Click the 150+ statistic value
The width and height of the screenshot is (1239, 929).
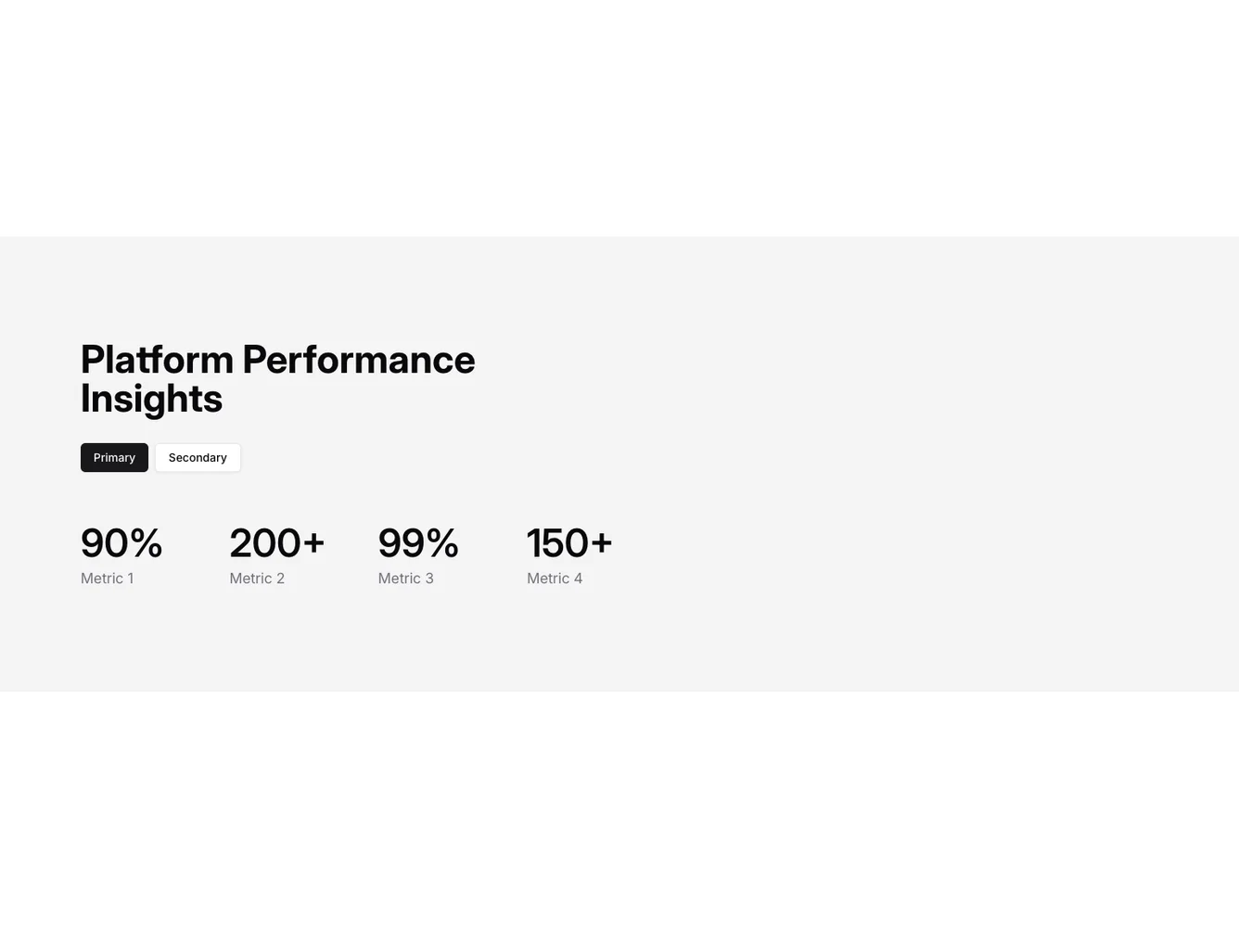[x=569, y=543]
